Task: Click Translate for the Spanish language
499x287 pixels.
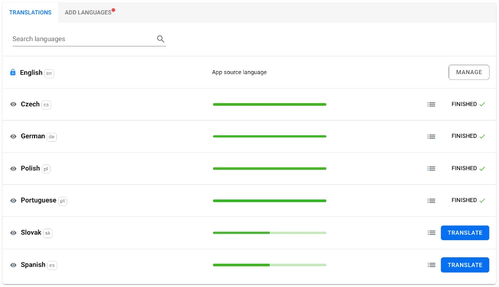Action: point(464,265)
